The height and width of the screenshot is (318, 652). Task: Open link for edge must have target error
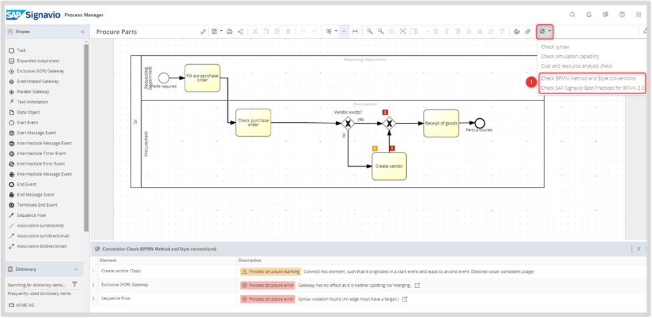point(404,299)
